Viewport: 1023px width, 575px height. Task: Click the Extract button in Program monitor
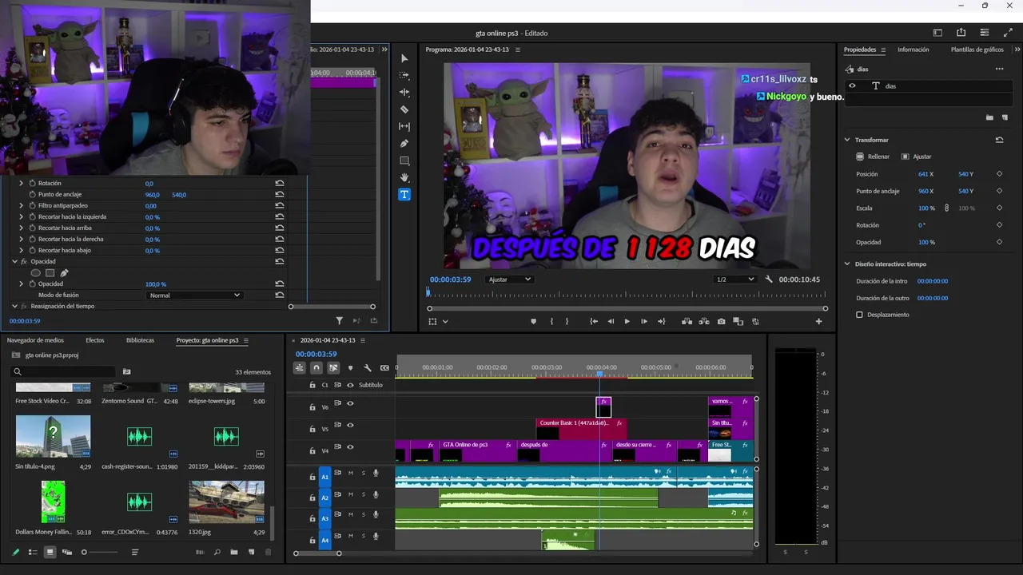[704, 321]
